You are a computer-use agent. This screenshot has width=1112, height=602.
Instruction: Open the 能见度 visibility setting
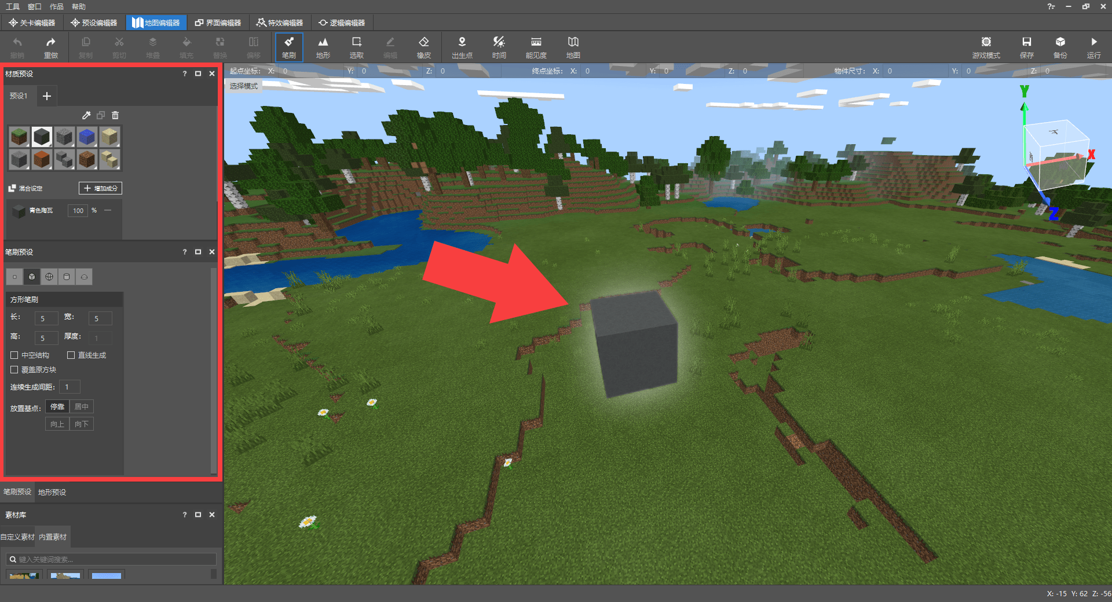(x=536, y=47)
